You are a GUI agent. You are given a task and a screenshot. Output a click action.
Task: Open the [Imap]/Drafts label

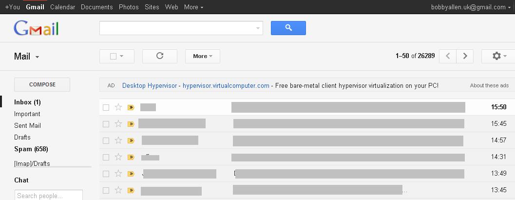point(32,163)
